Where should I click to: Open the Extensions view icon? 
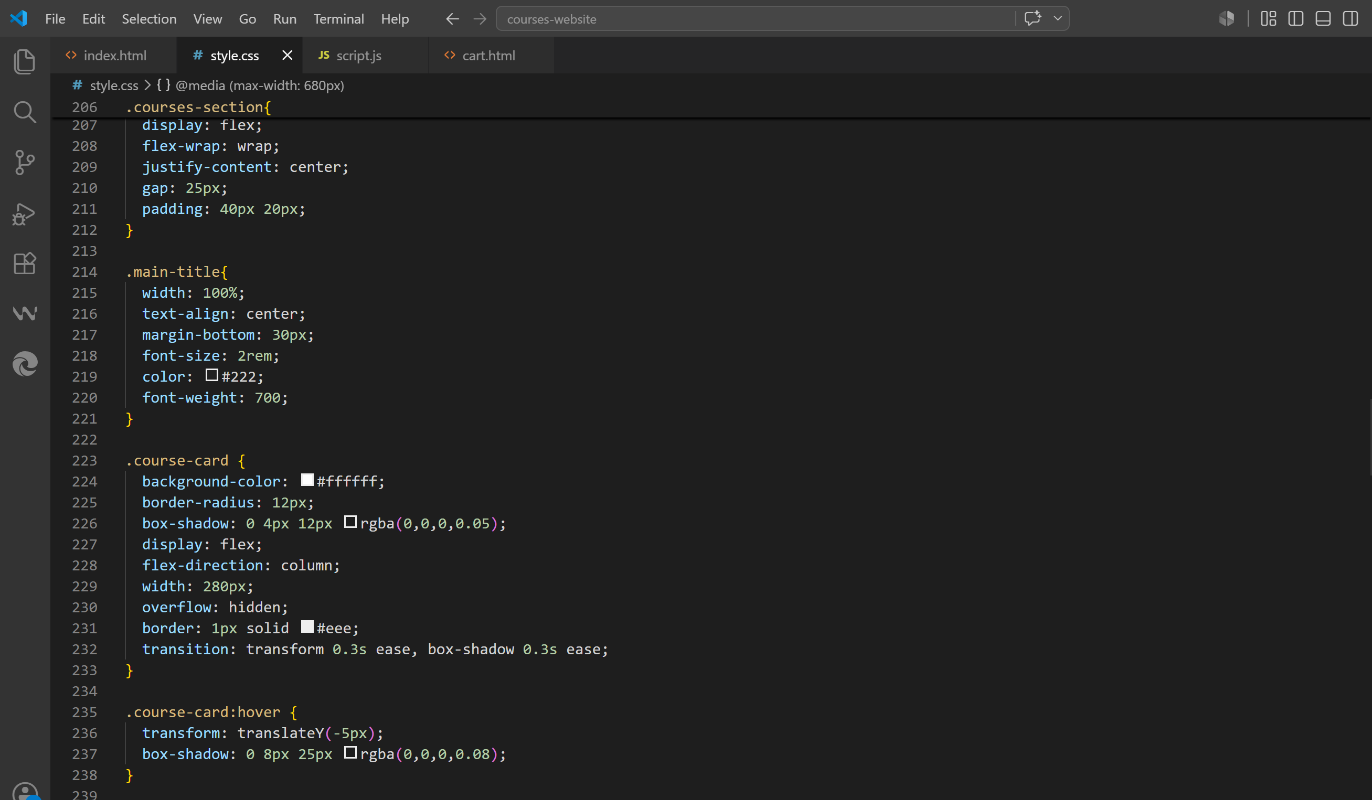pos(25,263)
